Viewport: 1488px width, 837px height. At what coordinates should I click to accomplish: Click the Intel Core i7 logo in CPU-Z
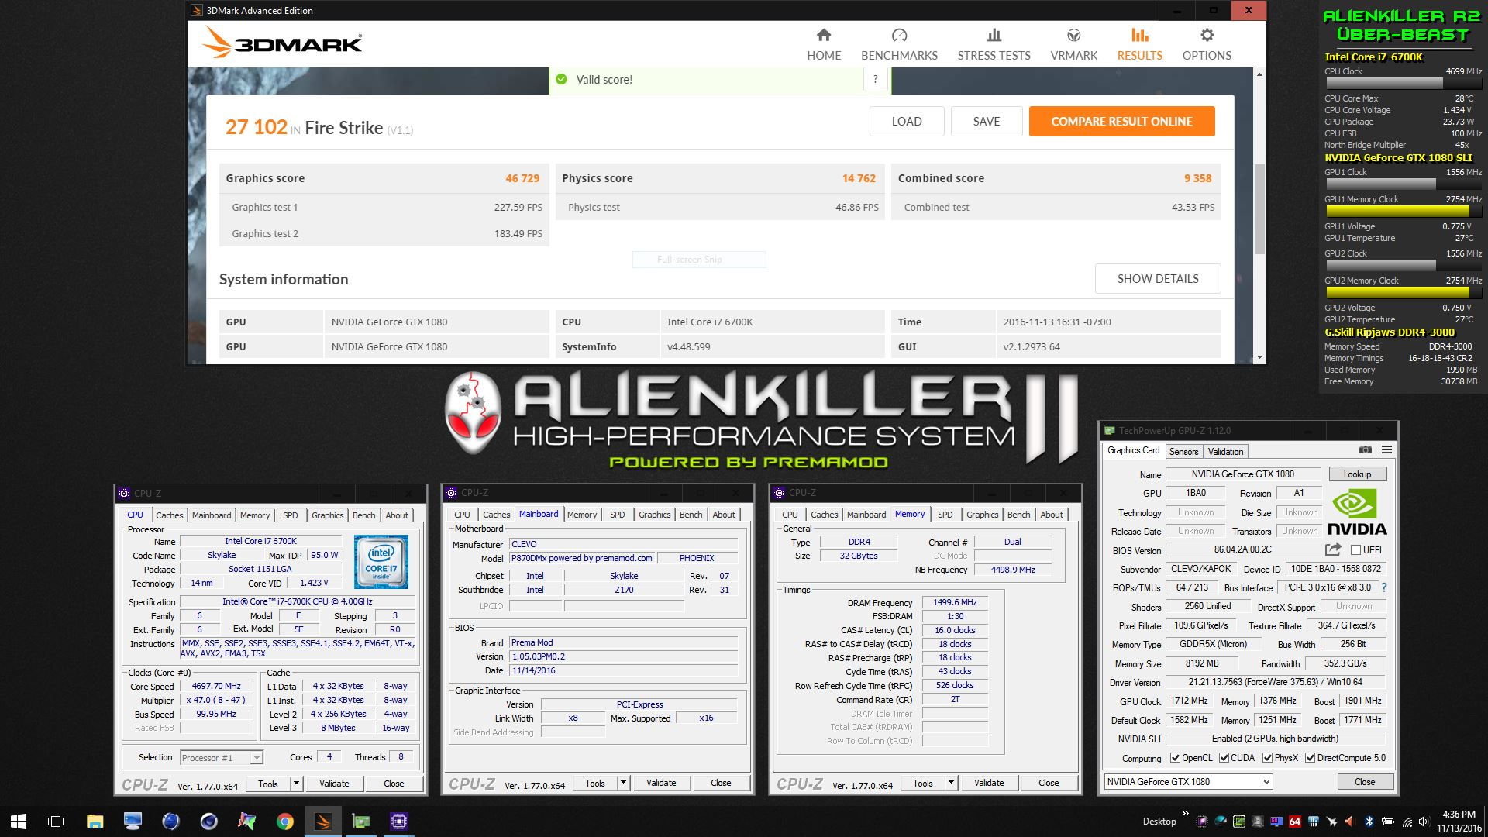click(381, 562)
